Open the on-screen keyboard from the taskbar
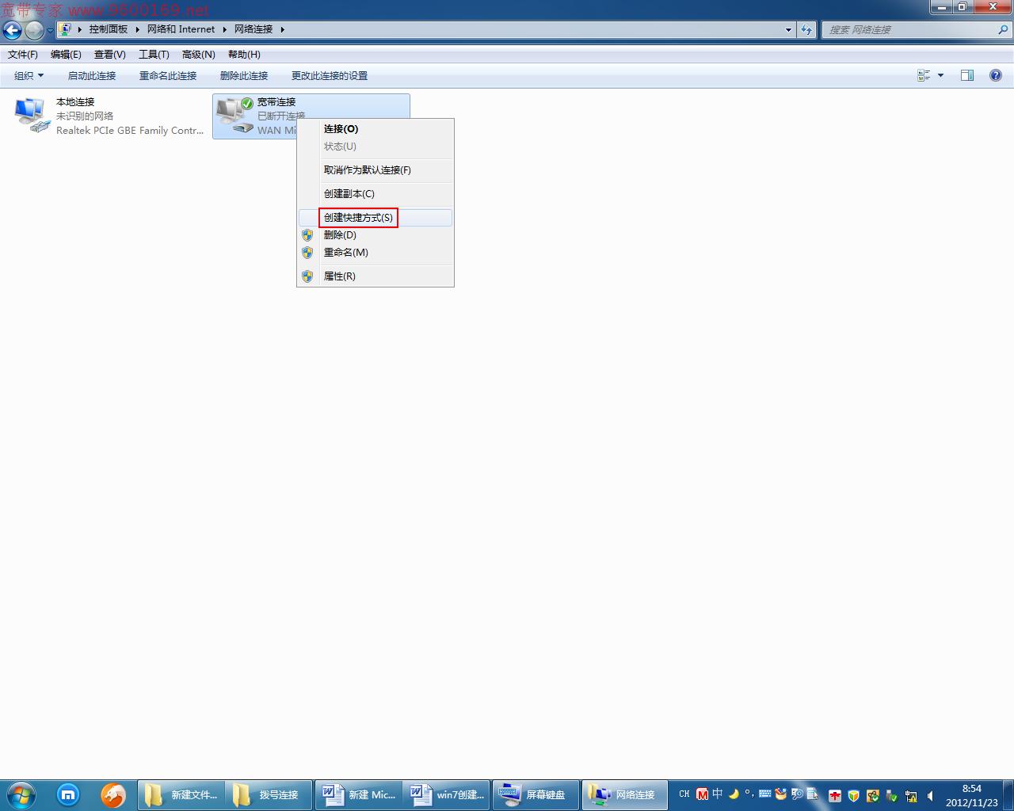Image resolution: width=1014 pixels, height=811 pixels. click(536, 794)
